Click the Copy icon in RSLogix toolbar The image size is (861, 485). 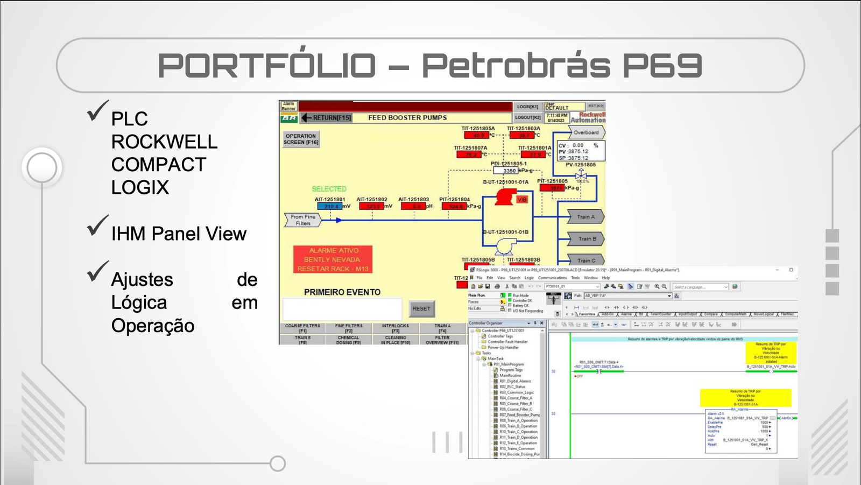pos(514,286)
